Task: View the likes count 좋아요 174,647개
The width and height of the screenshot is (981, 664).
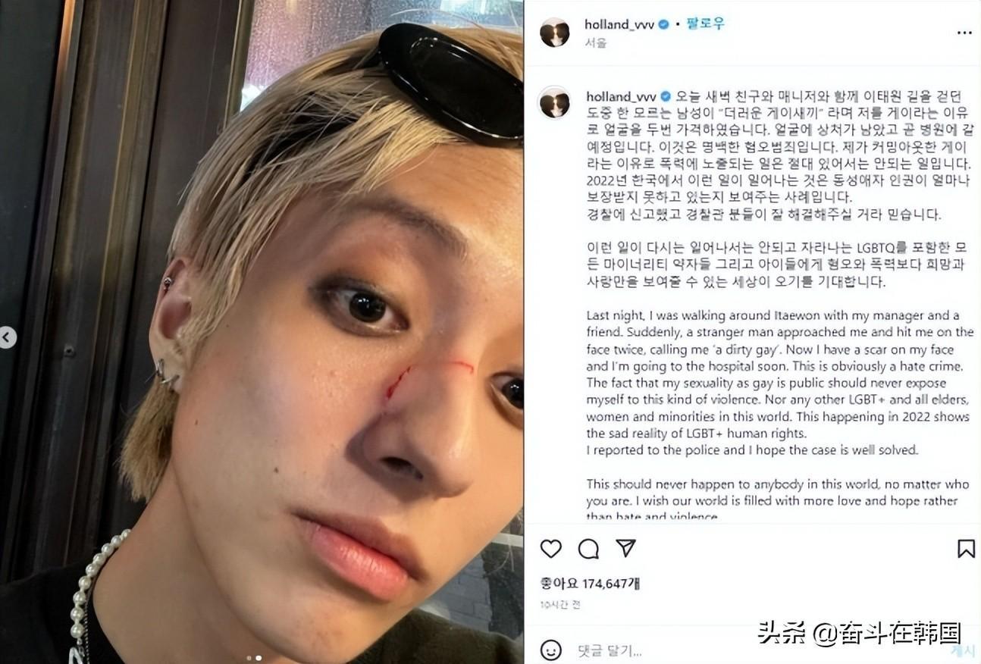Action: 590,584
